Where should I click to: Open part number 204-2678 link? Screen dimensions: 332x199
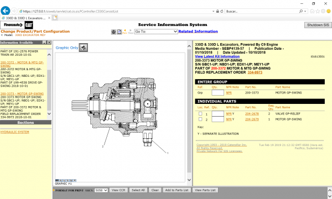(x=252, y=114)
